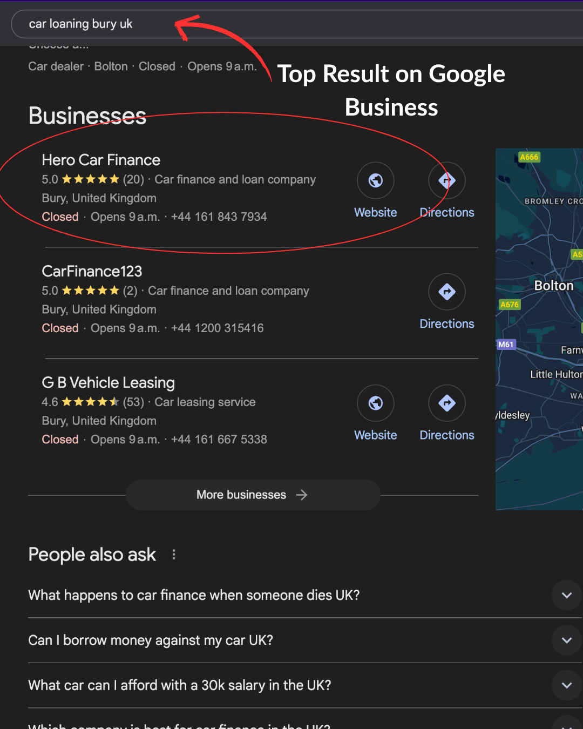Click the G B Vehicle Leasing phone number
Viewport: 583px width, 729px height.
(x=219, y=440)
